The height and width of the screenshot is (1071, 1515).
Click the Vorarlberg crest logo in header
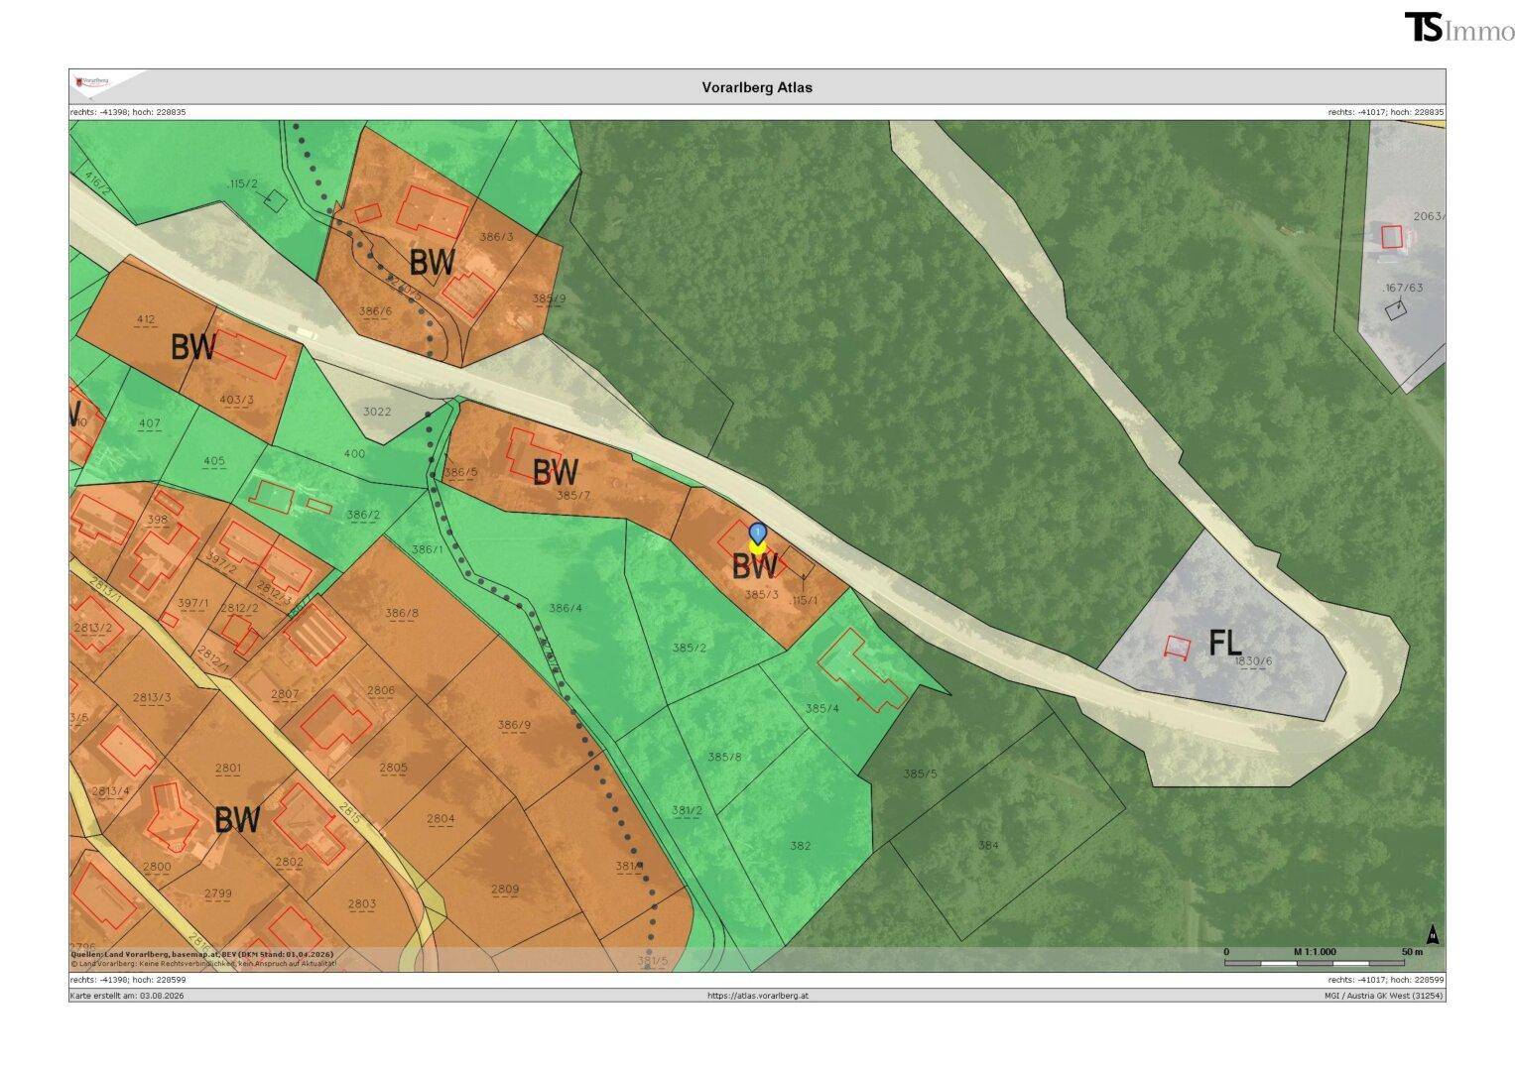(x=92, y=81)
